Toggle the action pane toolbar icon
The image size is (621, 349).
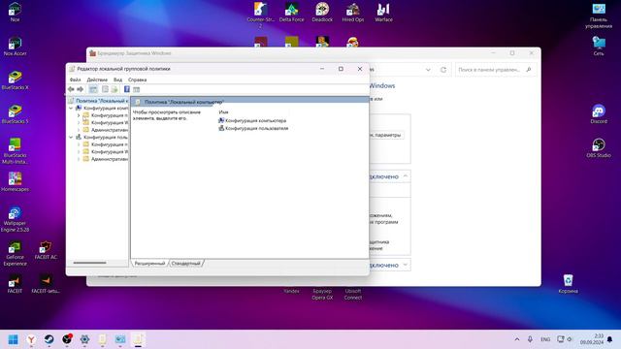coord(136,89)
